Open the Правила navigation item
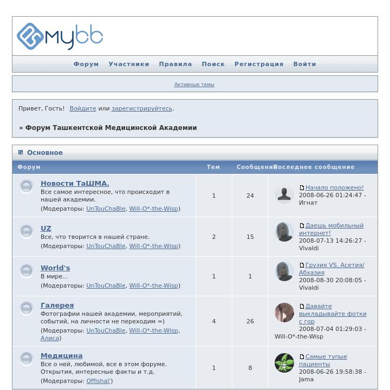The width and height of the screenshot is (390, 390). coord(175,64)
